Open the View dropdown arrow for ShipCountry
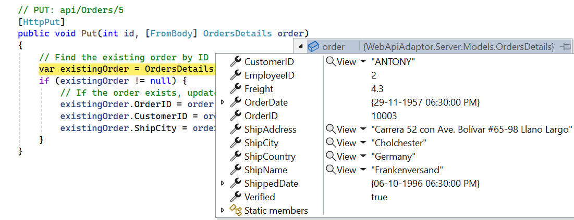This screenshot has height=220, width=574. coord(362,157)
